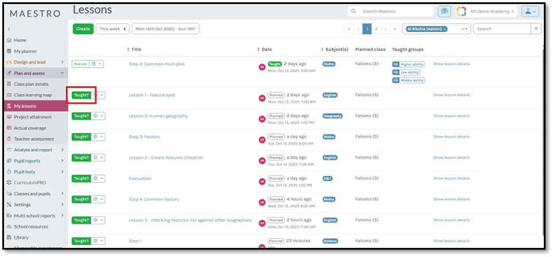Screen dimensions: 553x257
Task: Click the gear icon beside the Review button
Action: 97,64
